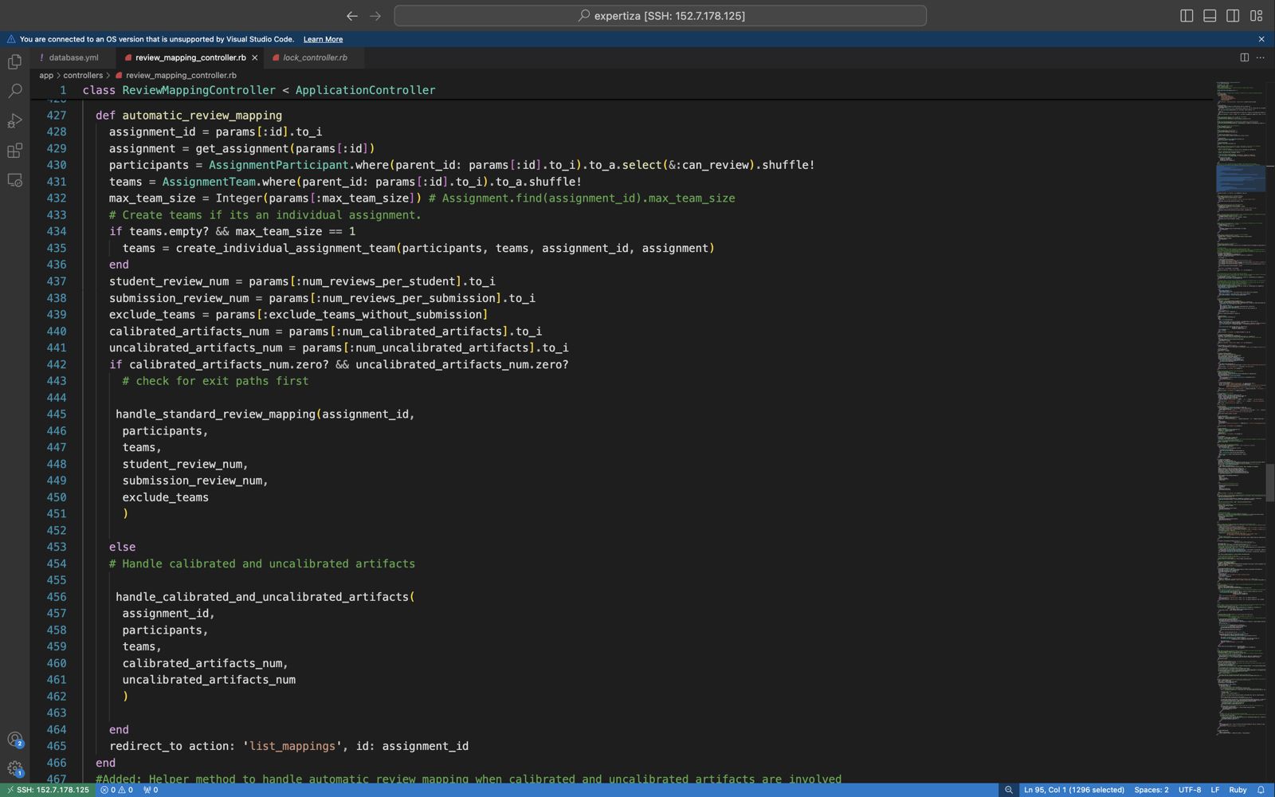
Task: Click AssignmentParticipant on line 430
Action: [279, 165]
